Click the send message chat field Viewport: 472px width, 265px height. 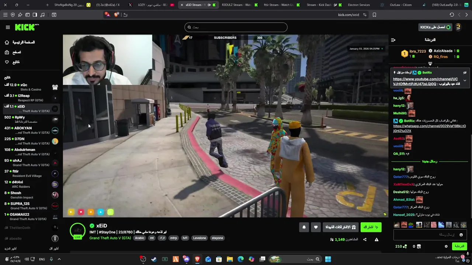(430, 234)
